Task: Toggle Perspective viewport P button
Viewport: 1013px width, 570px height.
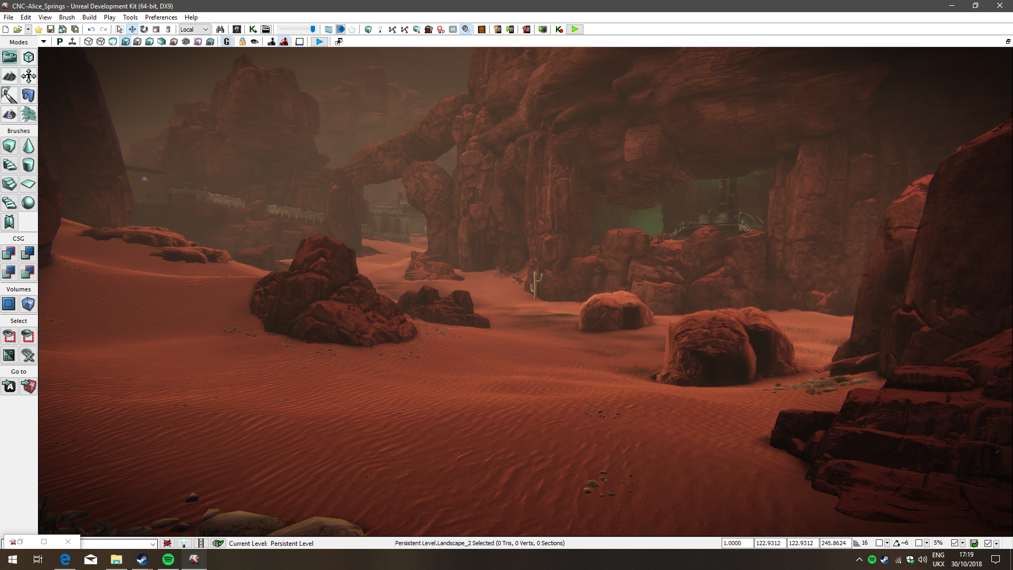Action: tap(60, 42)
